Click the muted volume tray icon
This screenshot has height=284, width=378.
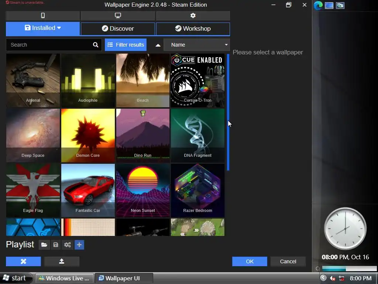pyautogui.click(x=333, y=278)
